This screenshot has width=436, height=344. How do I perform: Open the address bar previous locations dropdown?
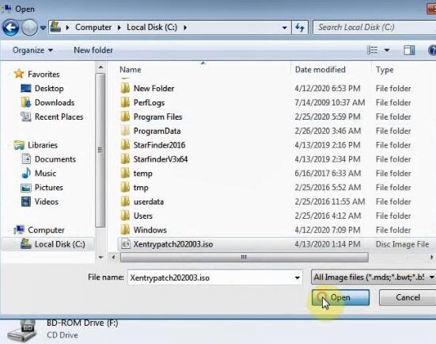tap(284, 28)
